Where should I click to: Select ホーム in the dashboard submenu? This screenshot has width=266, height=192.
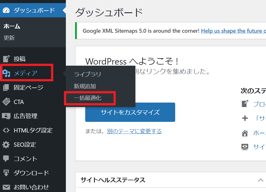12,26
